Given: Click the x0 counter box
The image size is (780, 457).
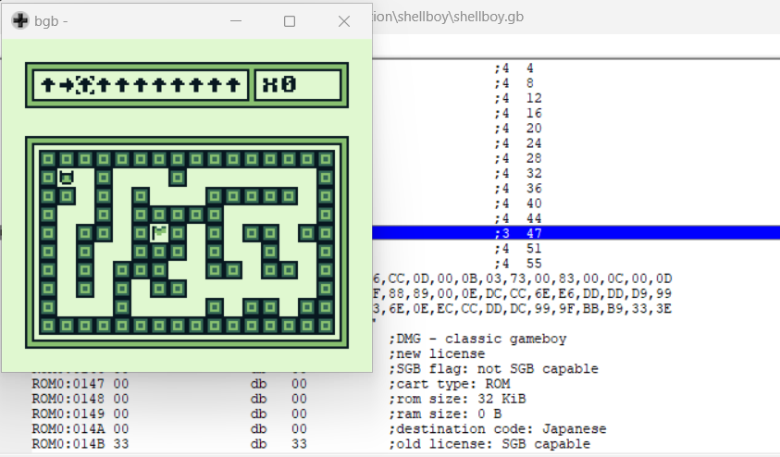Looking at the screenshot, I should [x=298, y=85].
